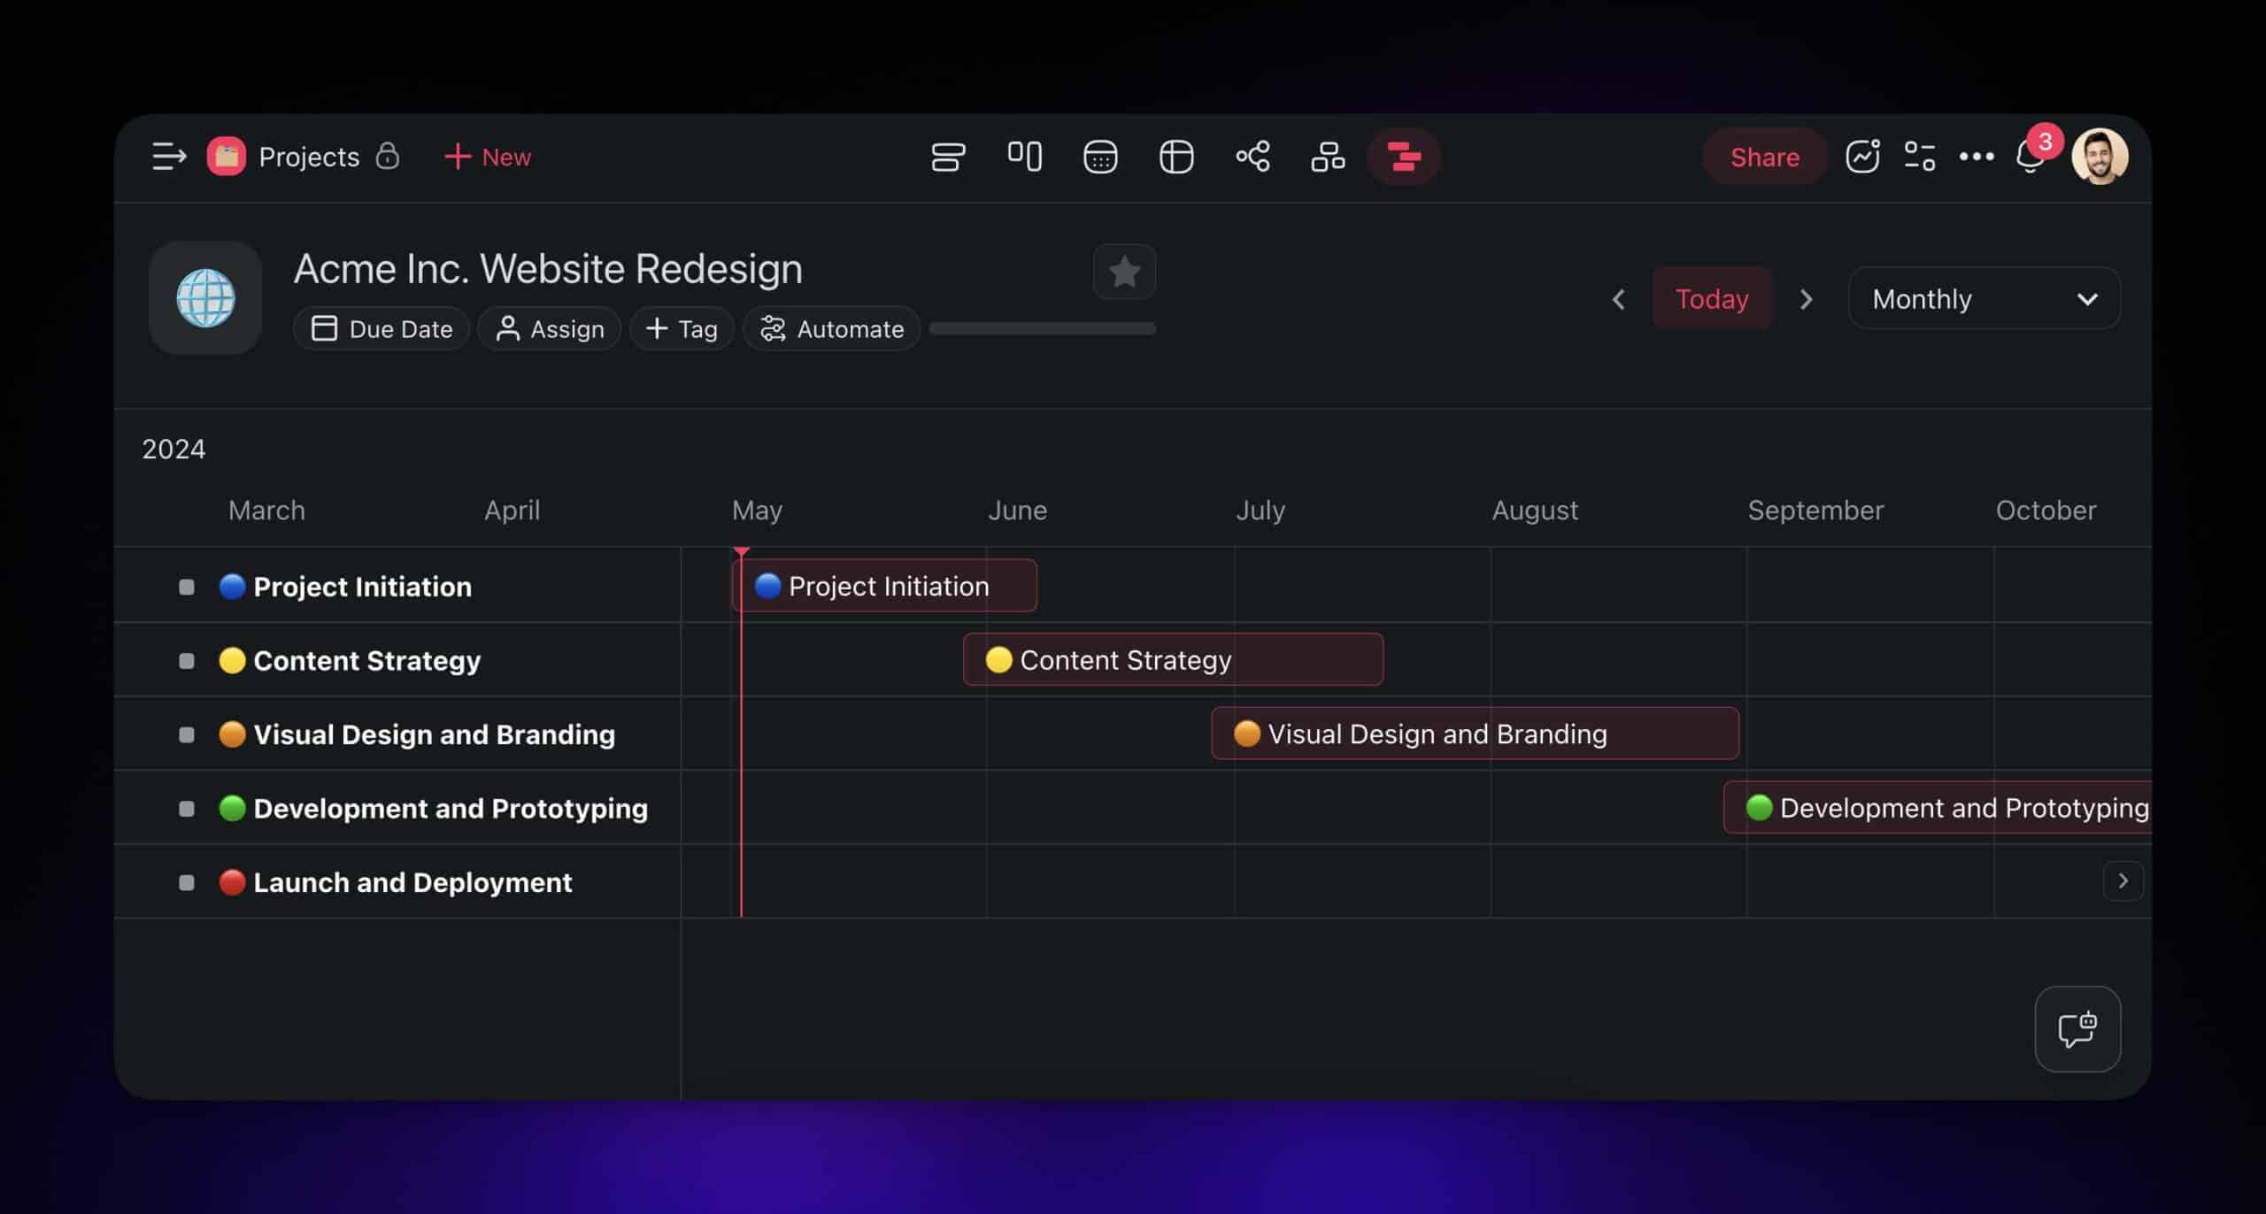Image resolution: width=2266 pixels, height=1214 pixels.
Task: Click the next period chevron beside Today
Action: 1806,299
